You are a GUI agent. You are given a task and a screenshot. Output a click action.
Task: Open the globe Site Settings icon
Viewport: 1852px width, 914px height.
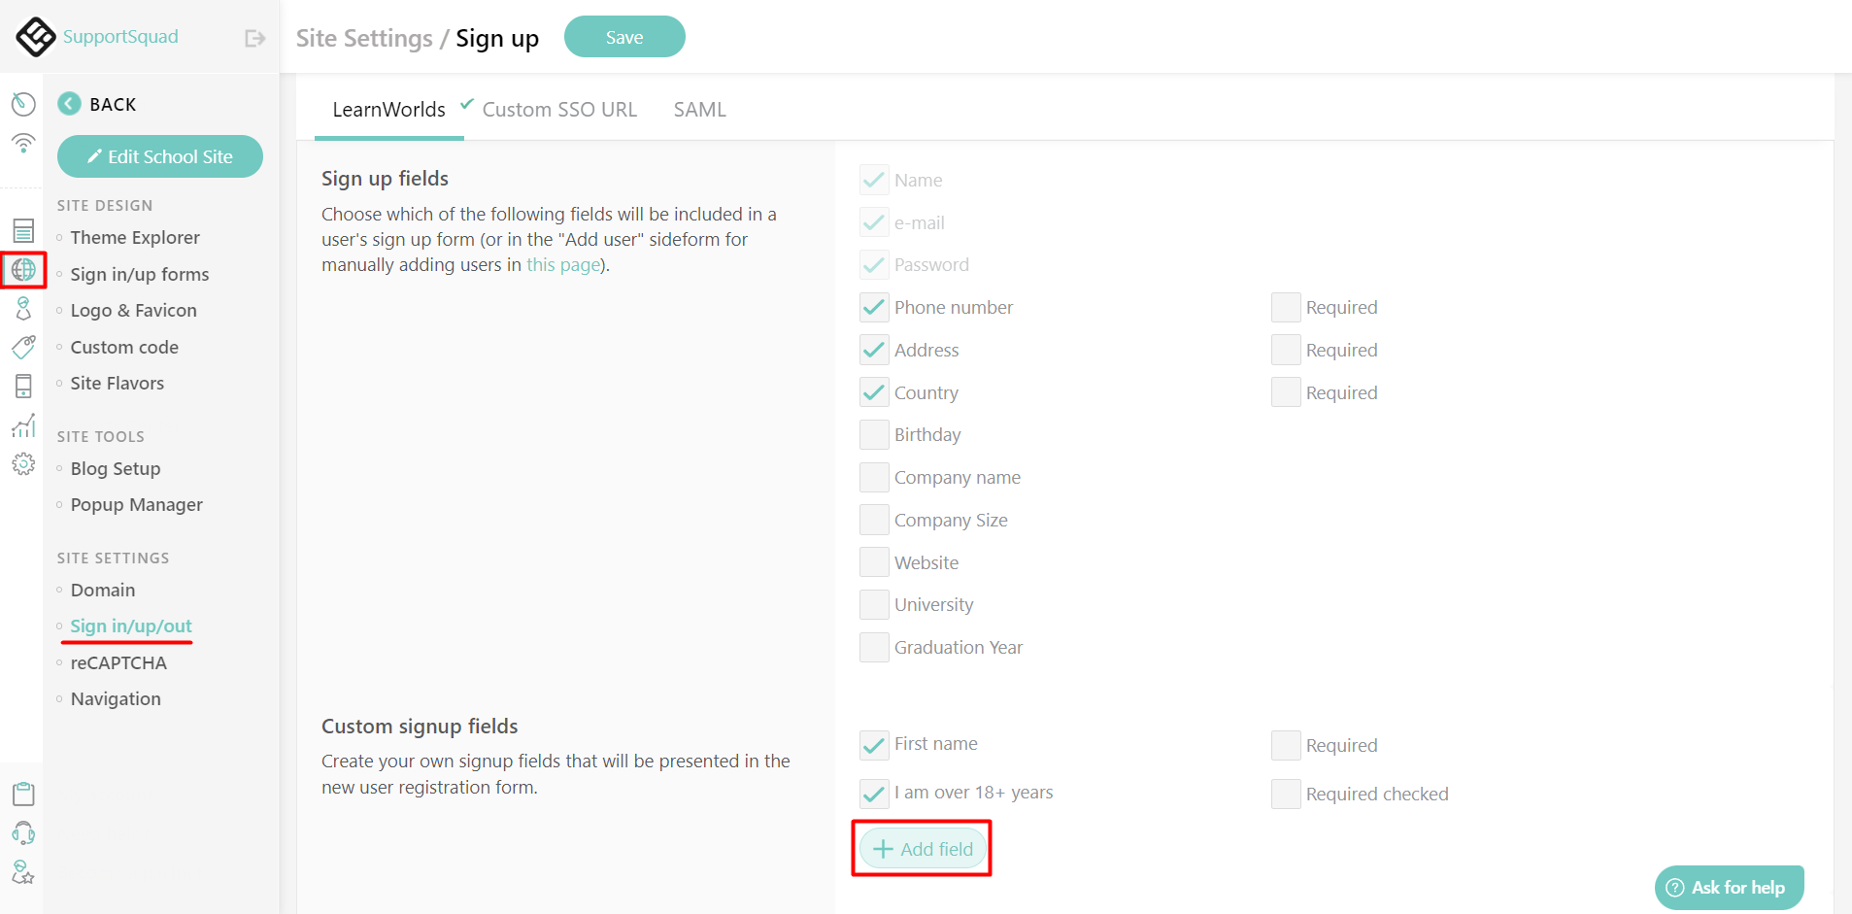pos(22,270)
